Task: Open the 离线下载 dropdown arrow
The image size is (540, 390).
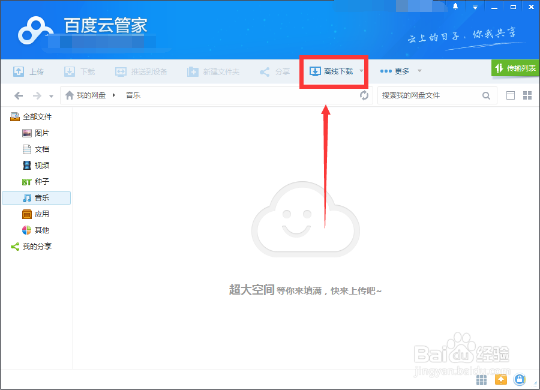Action: [x=360, y=71]
